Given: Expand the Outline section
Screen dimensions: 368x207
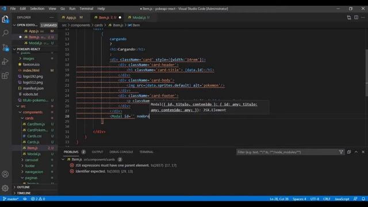Looking at the screenshot, I should pos(23,187).
